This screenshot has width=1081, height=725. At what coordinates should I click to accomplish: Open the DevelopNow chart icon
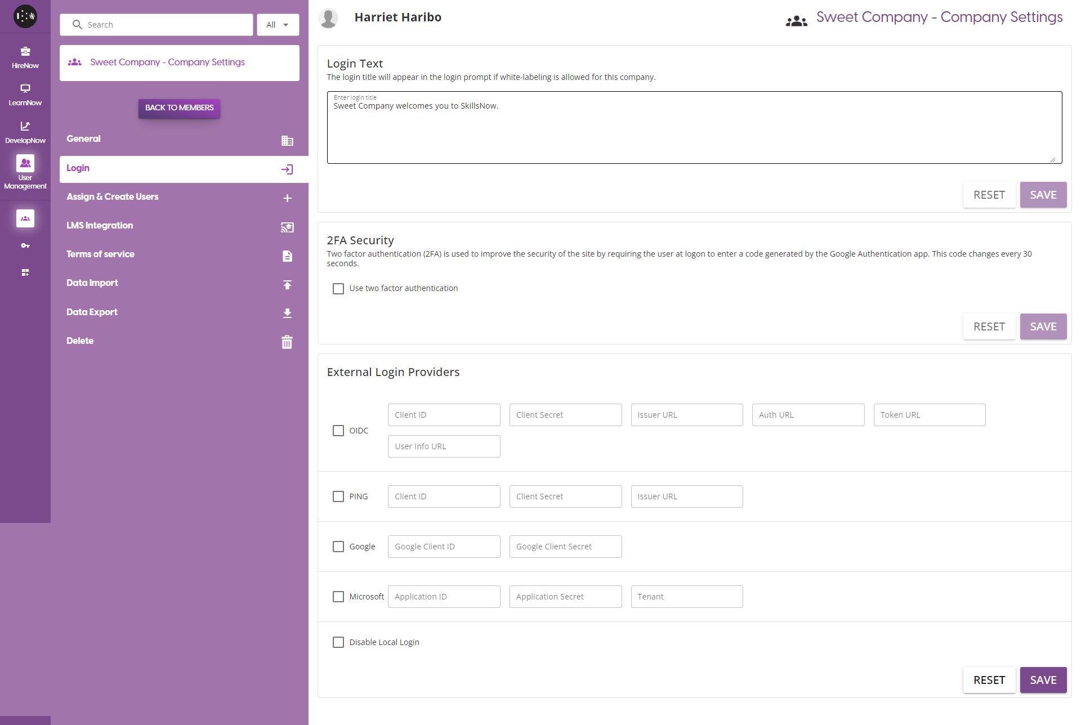pyautogui.click(x=25, y=126)
